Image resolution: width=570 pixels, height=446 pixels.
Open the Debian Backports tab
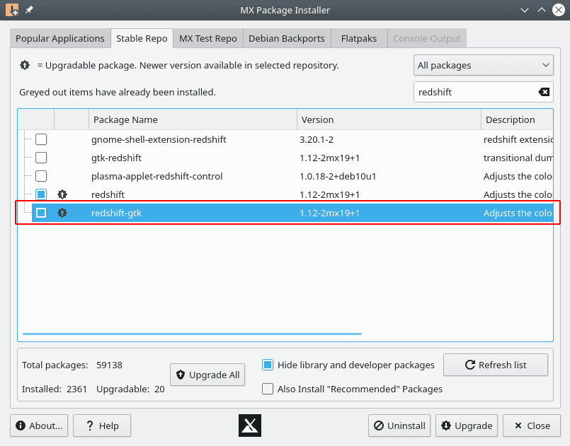click(x=286, y=38)
